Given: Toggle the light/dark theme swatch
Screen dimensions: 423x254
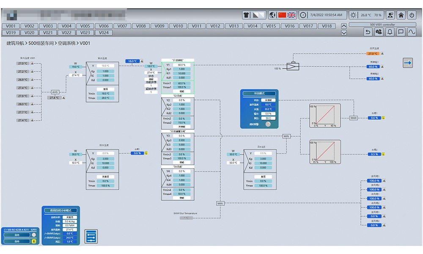Looking at the screenshot, I should point(259,15).
